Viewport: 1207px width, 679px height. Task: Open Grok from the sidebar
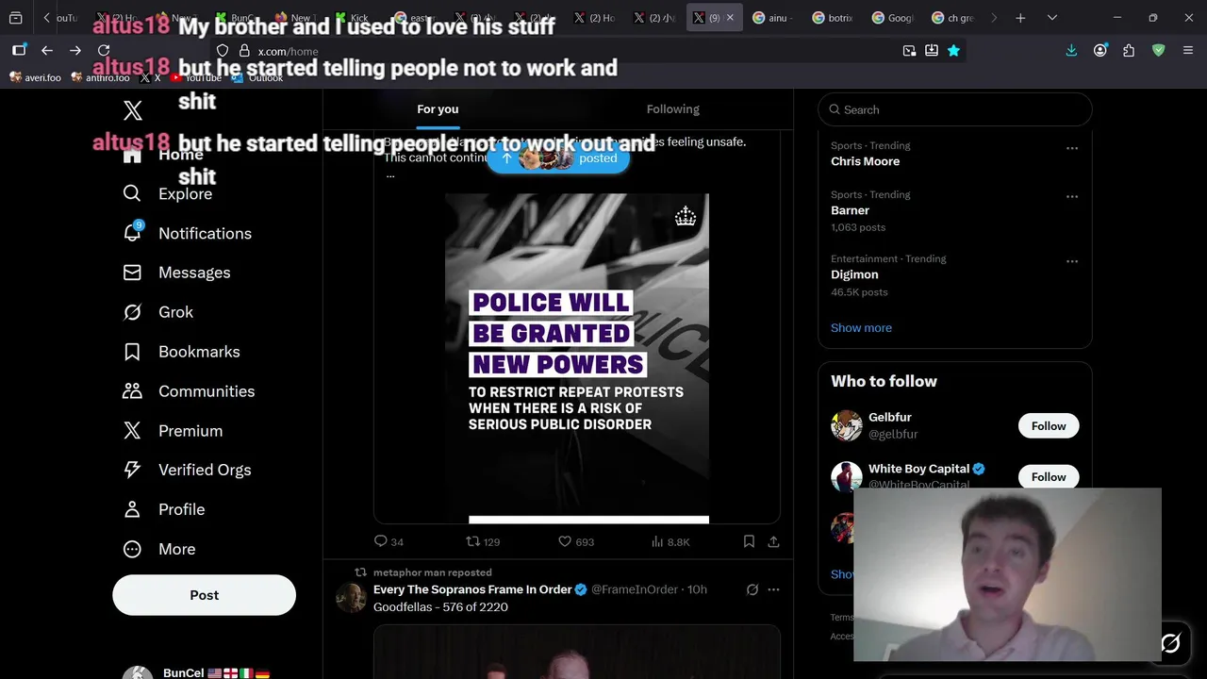pyautogui.click(x=157, y=312)
